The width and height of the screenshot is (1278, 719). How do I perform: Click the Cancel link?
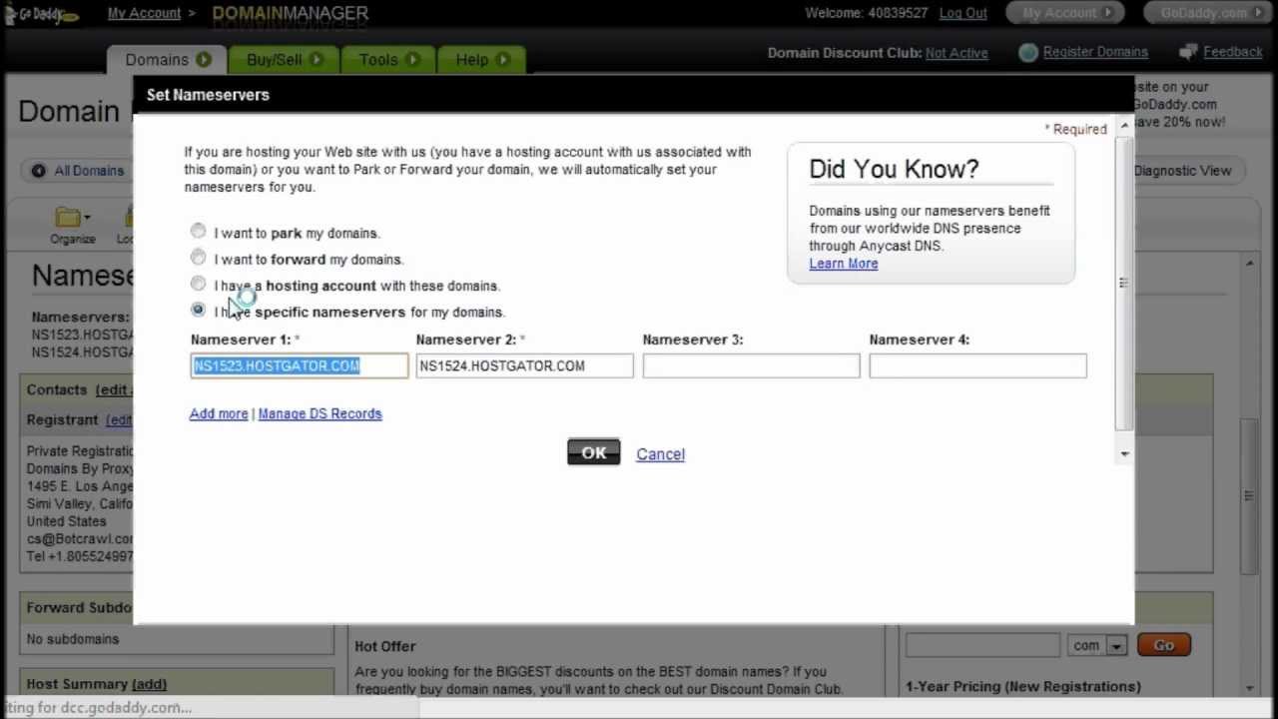pos(660,454)
